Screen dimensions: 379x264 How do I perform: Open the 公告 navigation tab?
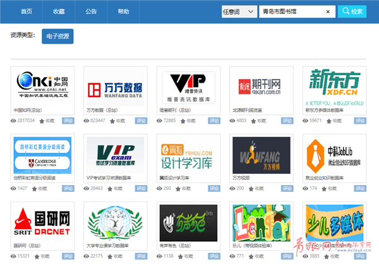tap(91, 11)
